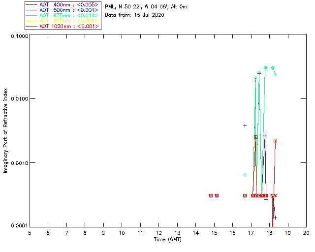Click the lowest purple plus marker near 0.0001
The image size is (315, 252).
tap(276, 218)
